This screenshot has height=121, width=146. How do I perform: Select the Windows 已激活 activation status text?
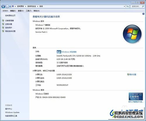42,94
